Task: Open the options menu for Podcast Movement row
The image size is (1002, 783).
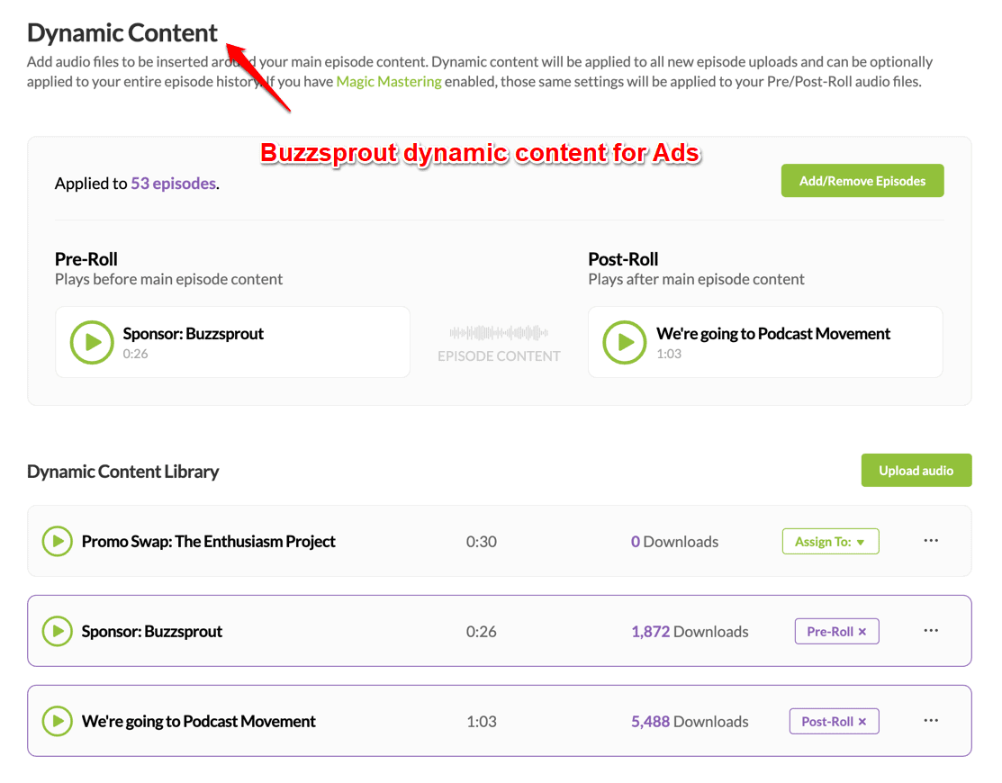Action: point(931,721)
